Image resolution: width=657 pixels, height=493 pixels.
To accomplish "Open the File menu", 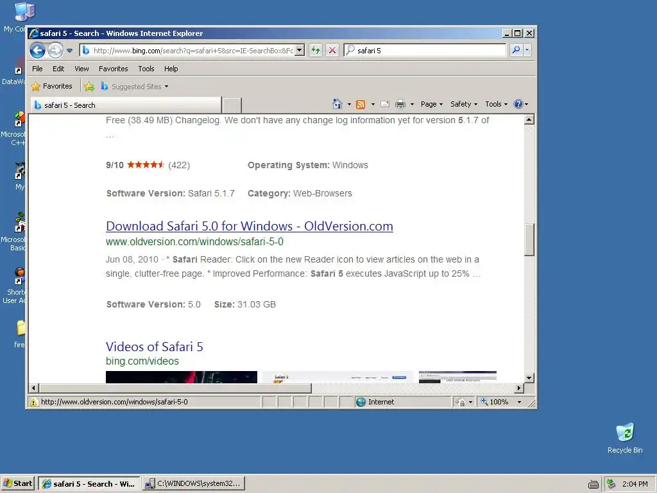I will pyautogui.click(x=37, y=69).
